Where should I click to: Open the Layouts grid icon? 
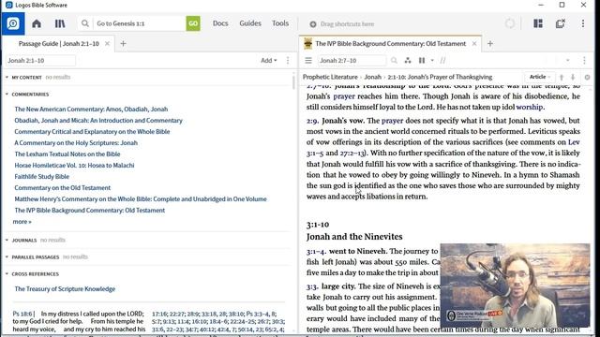pos(538,23)
